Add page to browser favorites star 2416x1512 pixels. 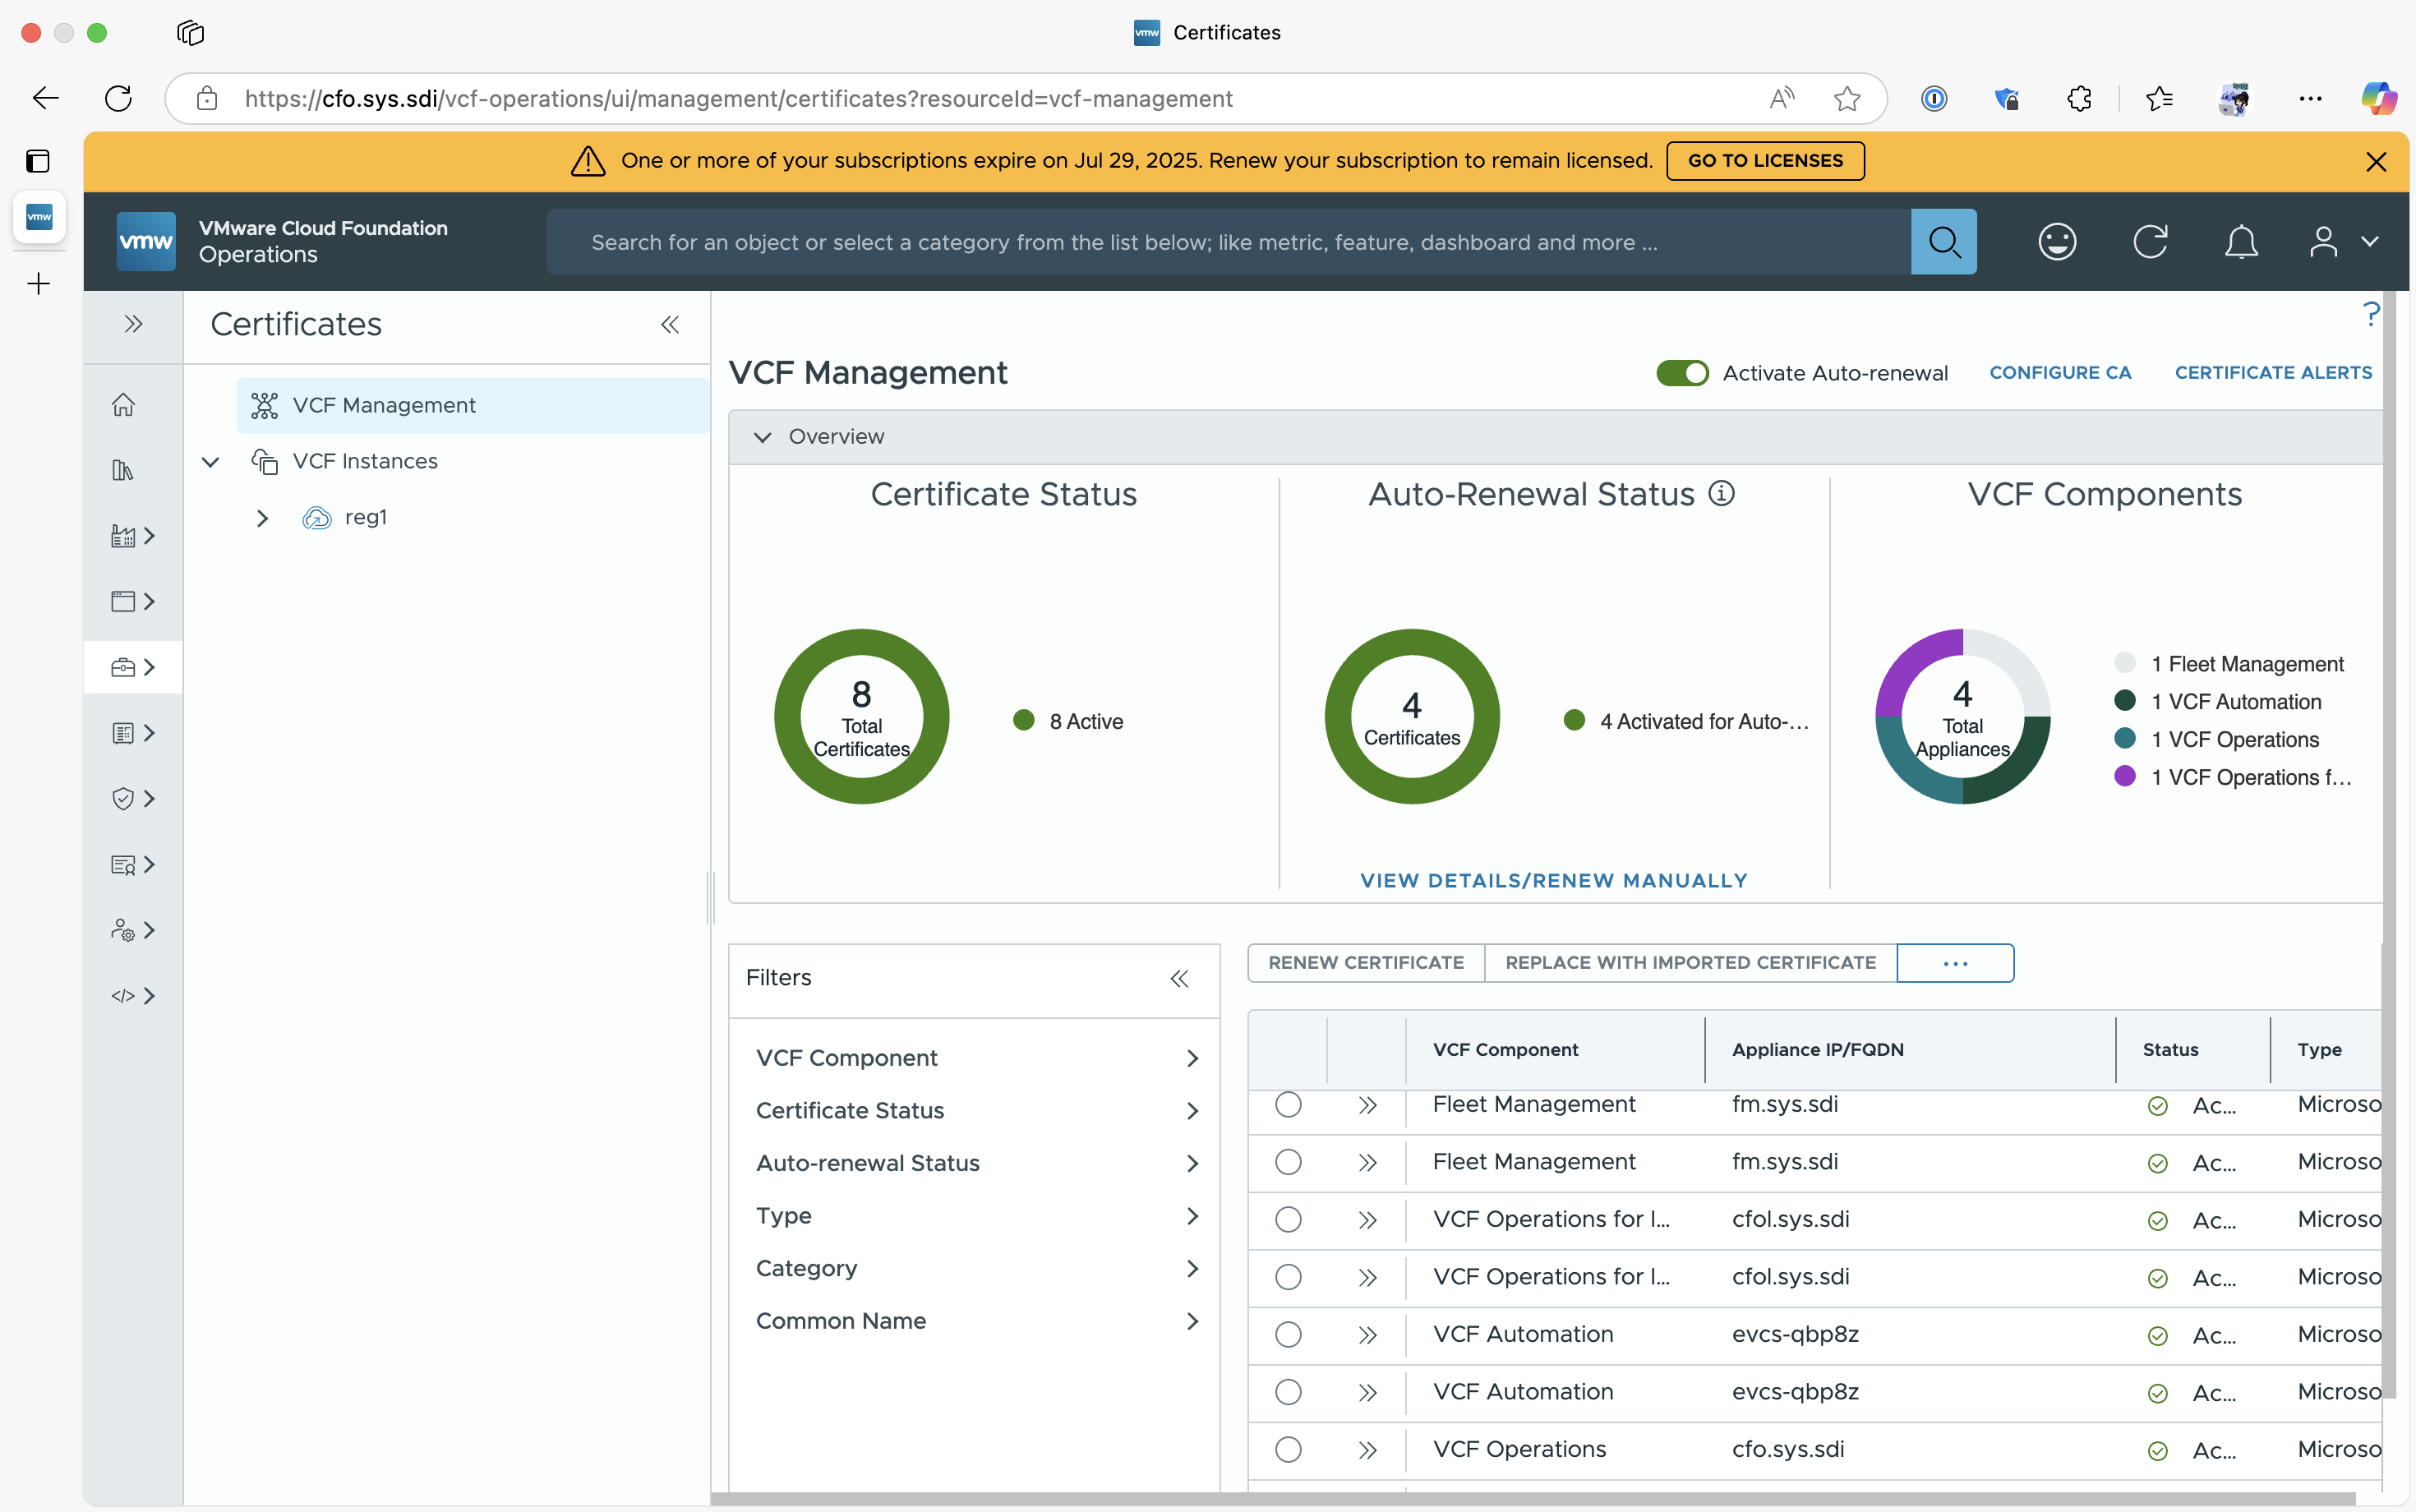tap(1847, 98)
